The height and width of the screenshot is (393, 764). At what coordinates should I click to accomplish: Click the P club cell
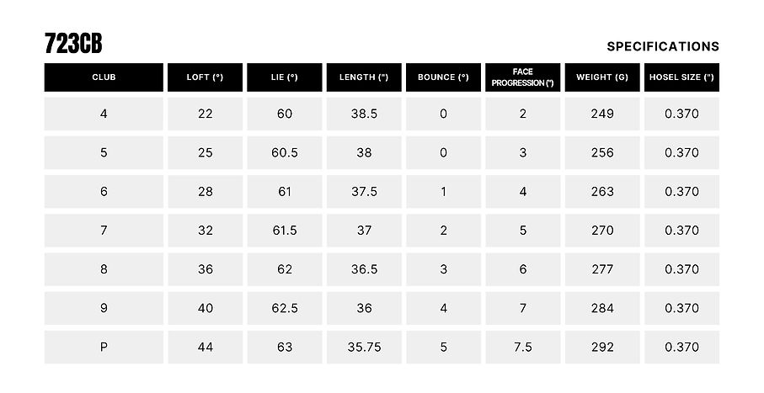point(104,348)
